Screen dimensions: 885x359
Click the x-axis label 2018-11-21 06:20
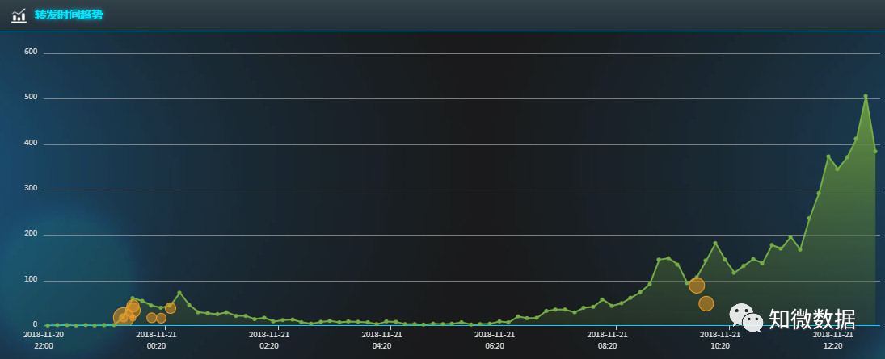(x=495, y=340)
